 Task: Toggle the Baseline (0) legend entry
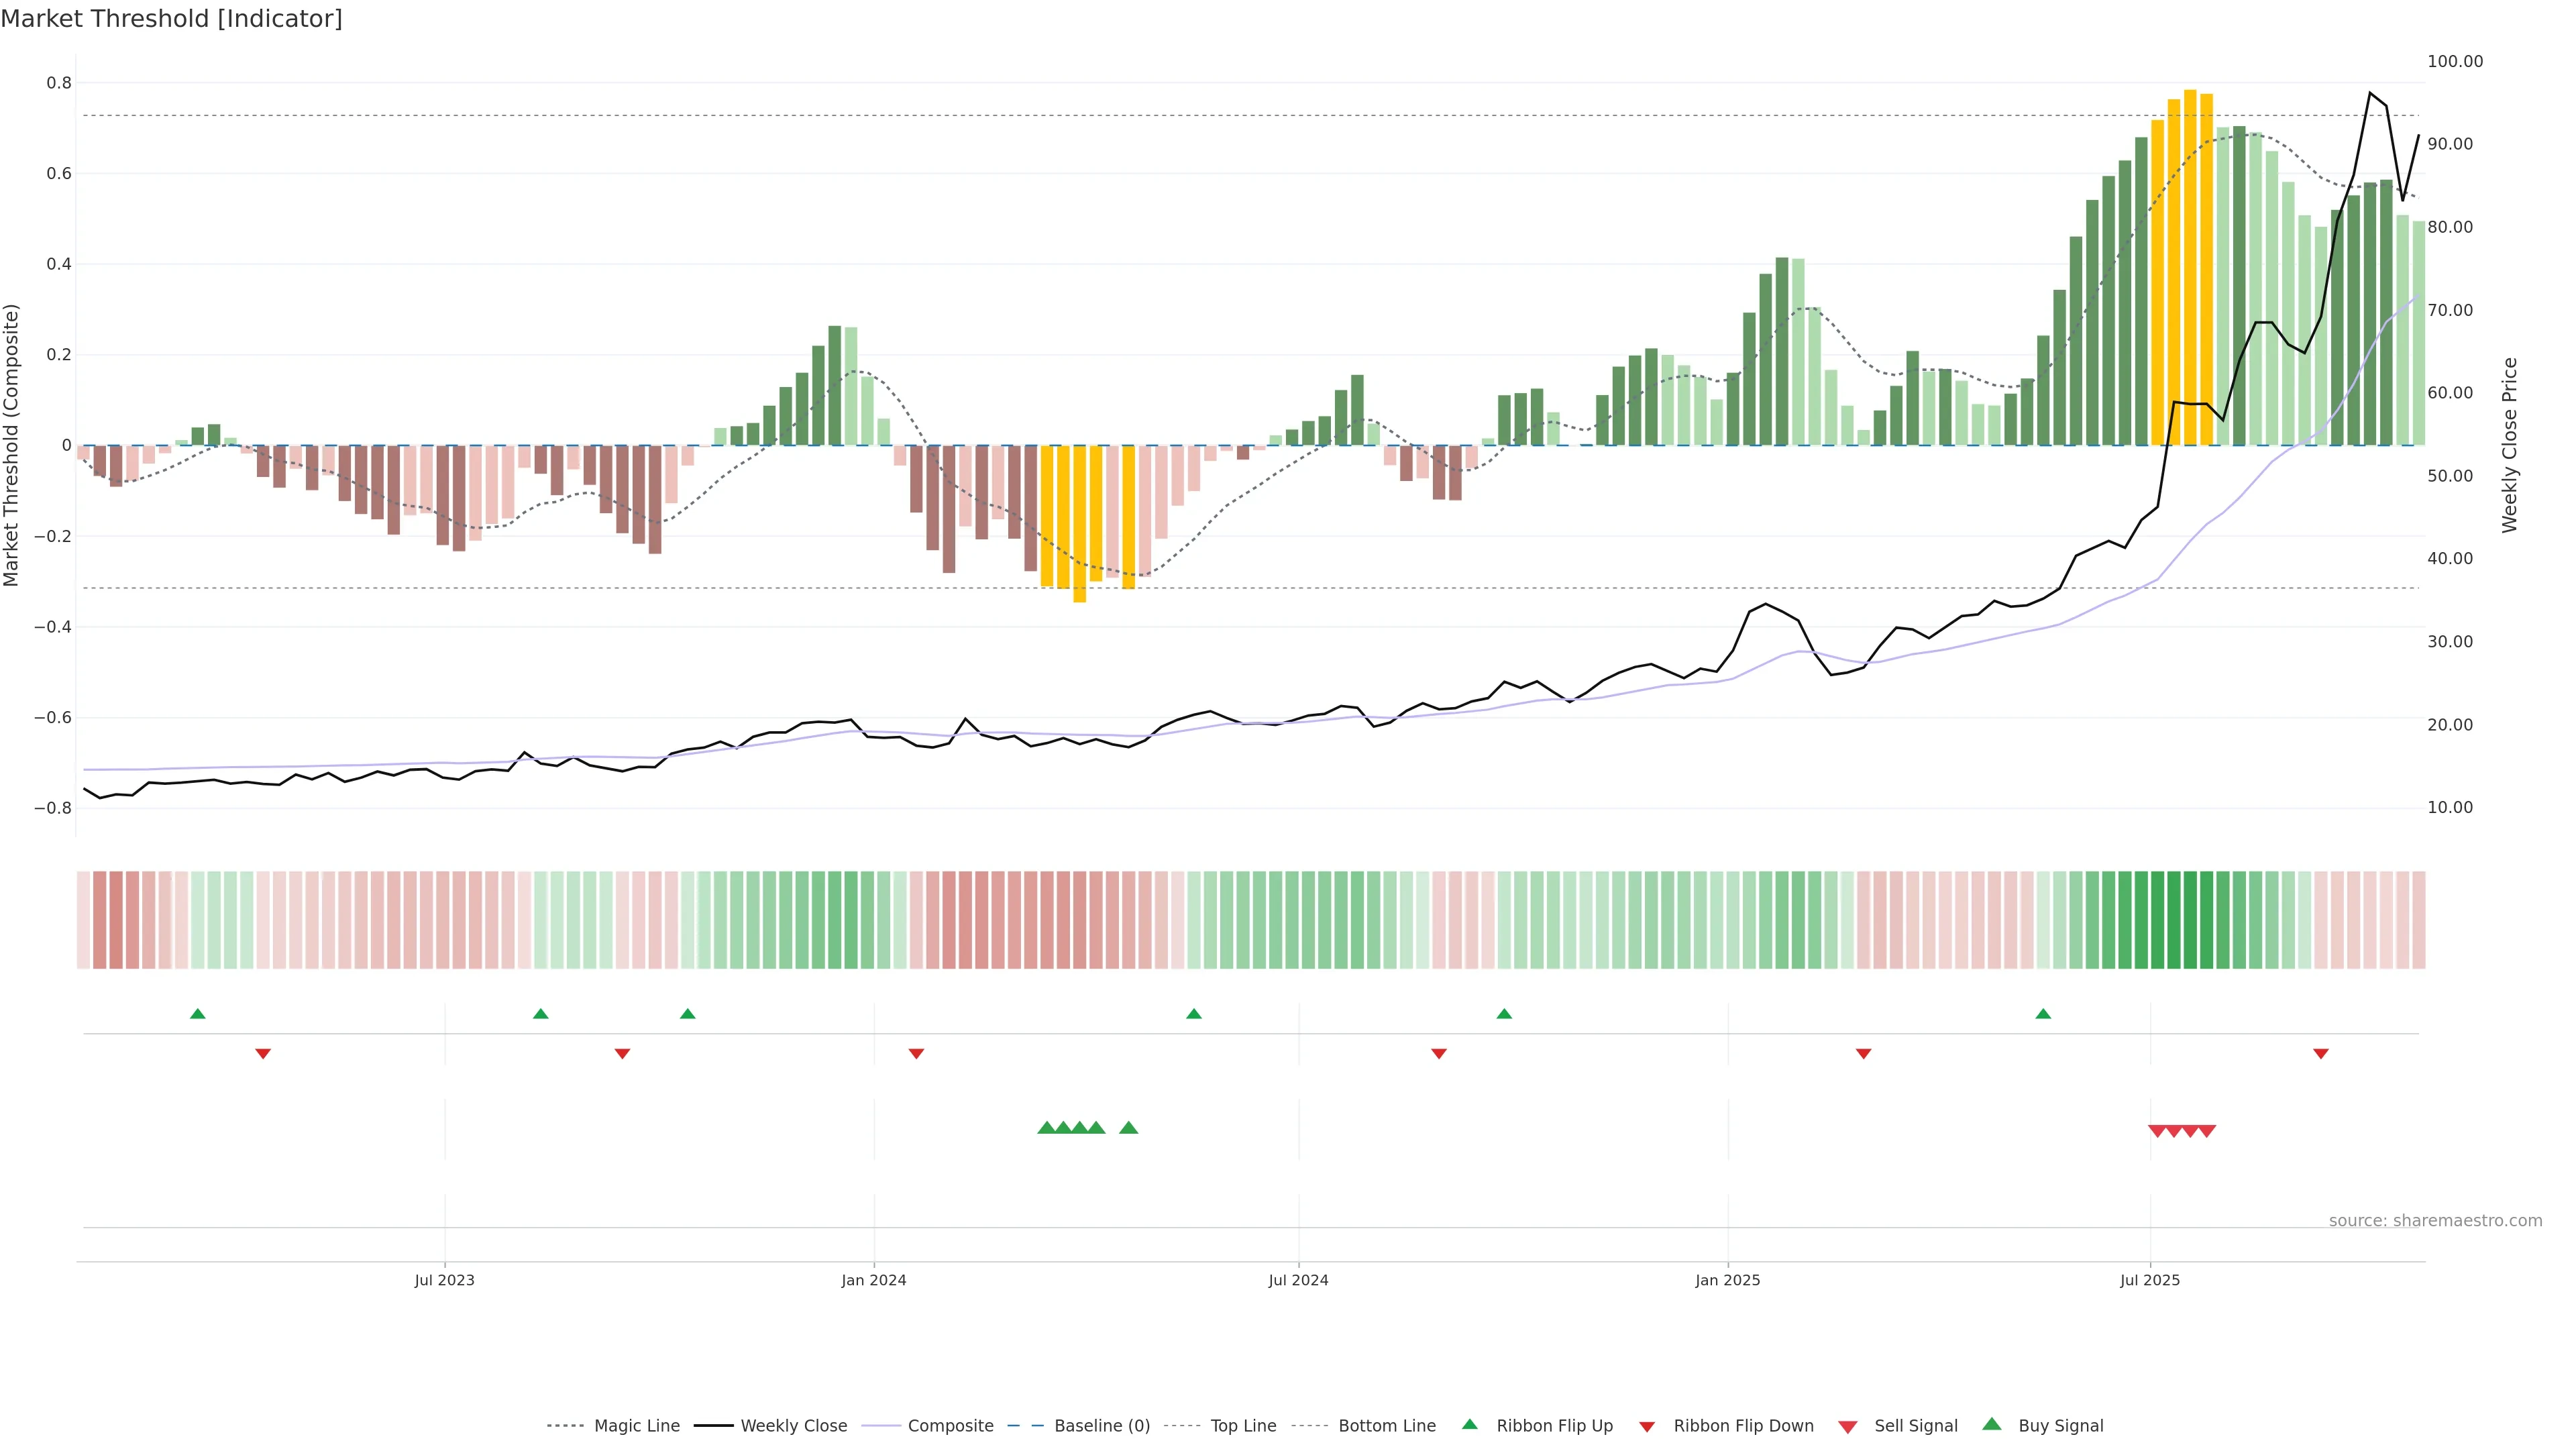pyautogui.click(x=1102, y=1426)
